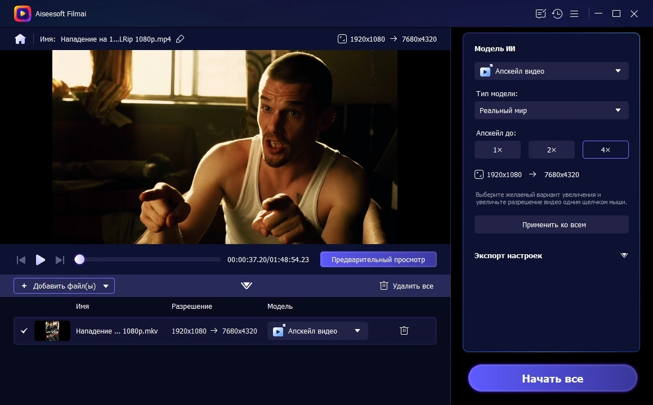
Task: Select the 1× upscale option
Action: tap(497, 150)
